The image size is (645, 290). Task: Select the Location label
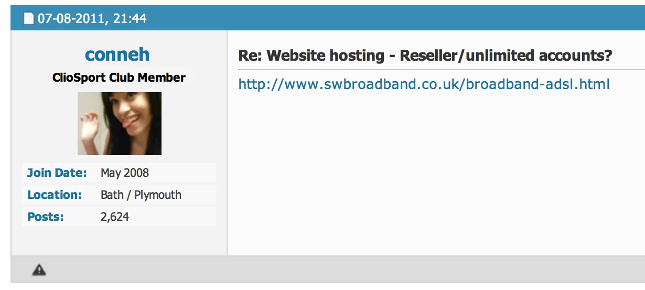coord(55,195)
